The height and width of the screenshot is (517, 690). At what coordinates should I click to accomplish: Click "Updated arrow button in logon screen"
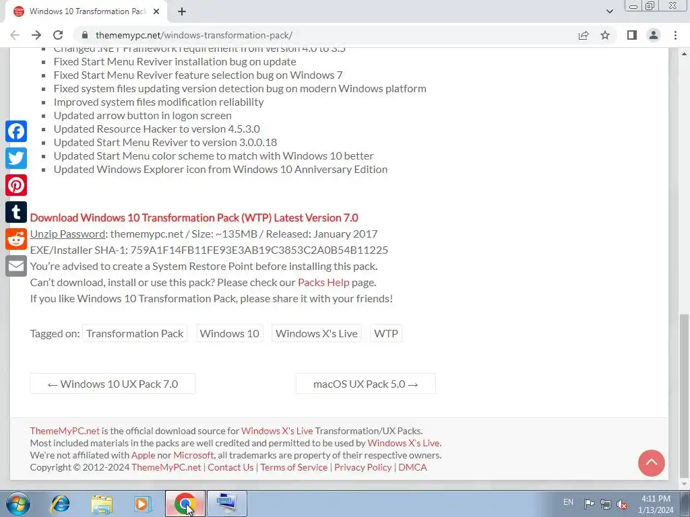pos(143,116)
